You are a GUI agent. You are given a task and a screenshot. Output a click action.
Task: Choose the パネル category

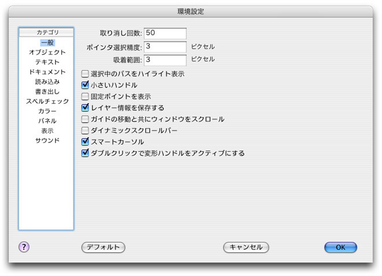click(47, 121)
